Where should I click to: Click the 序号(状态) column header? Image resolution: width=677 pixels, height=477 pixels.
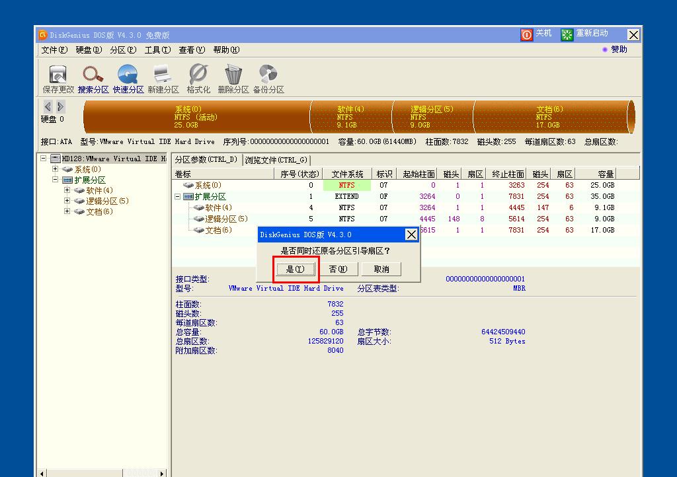tap(299, 174)
